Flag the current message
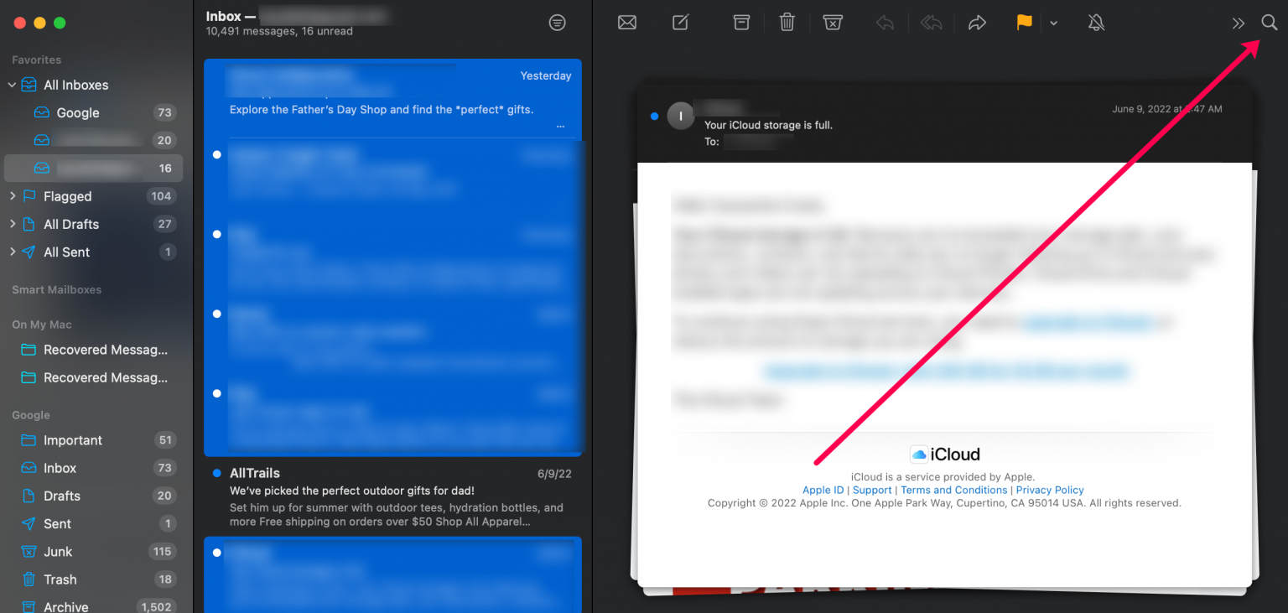This screenshot has height=613, width=1288. click(x=1024, y=23)
